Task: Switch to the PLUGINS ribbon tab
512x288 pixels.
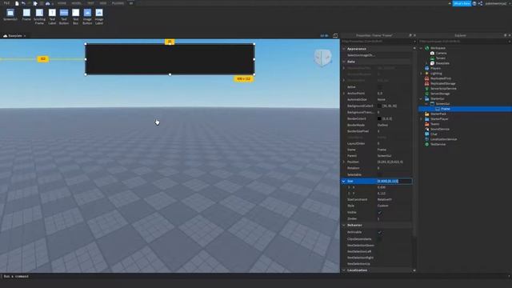Action: point(118,3)
